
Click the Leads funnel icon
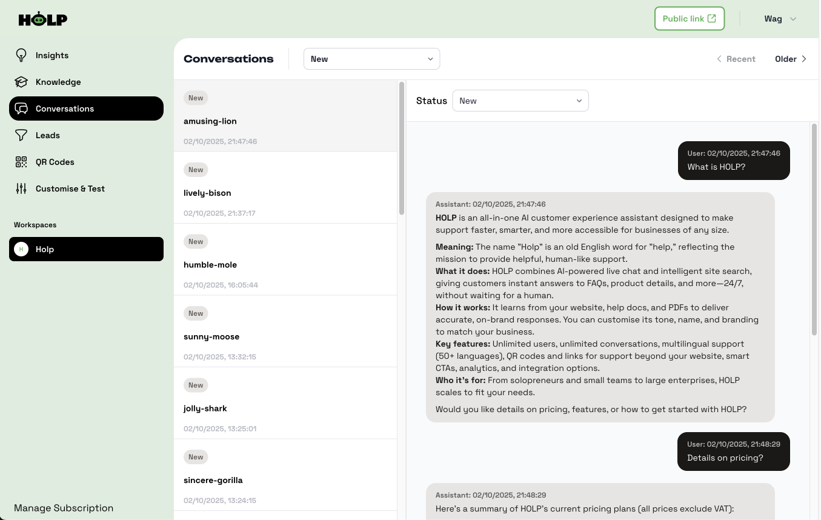pos(21,135)
